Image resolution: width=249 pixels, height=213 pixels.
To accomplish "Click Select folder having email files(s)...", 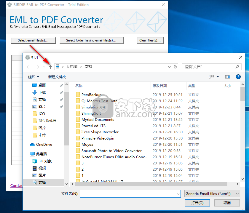I will point(91,40).
